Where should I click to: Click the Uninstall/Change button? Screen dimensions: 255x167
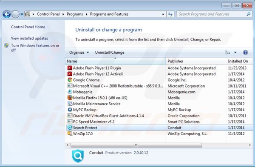(110, 52)
